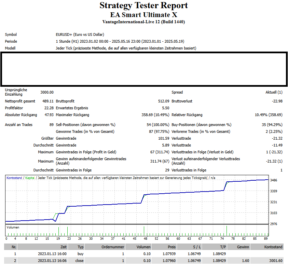Select the EURUSD+ symbol value
The height and width of the screenshot is (264, 288).
click(x=80, y=34)
